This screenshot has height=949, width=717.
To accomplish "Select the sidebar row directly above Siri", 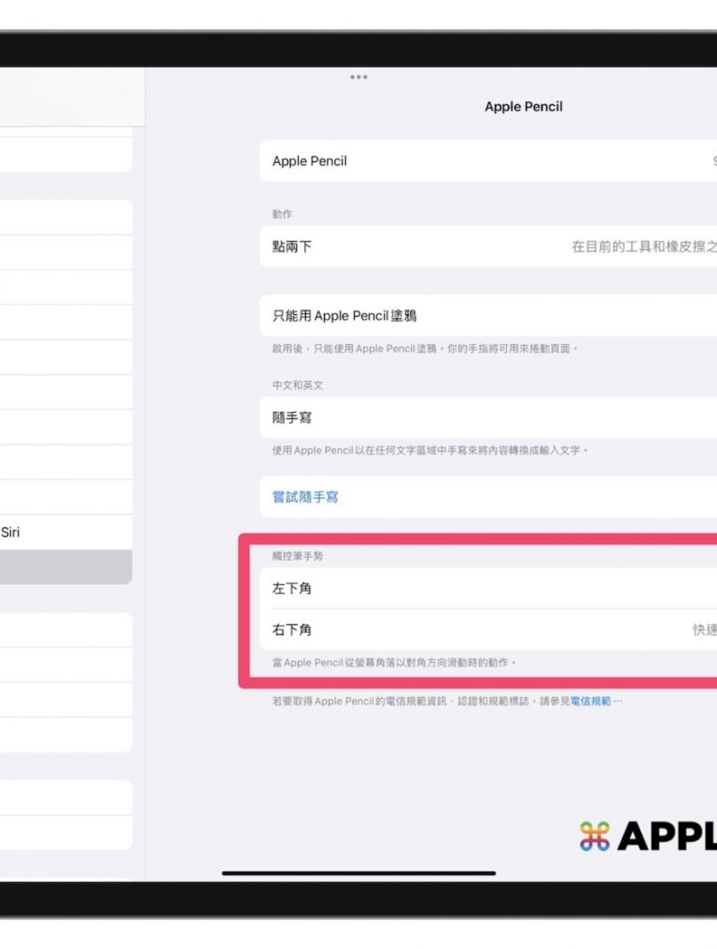I will pyautogui.click(x=66, y=497).
